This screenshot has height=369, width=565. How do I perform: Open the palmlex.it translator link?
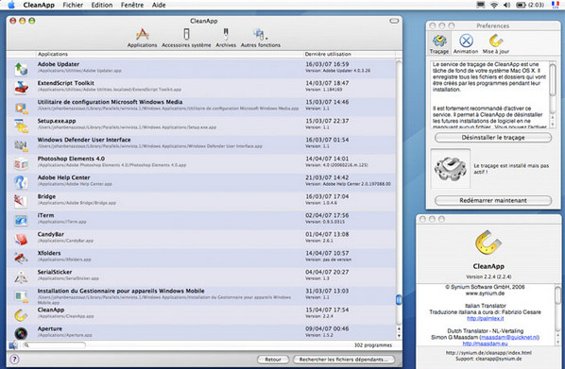click(485, 319)
